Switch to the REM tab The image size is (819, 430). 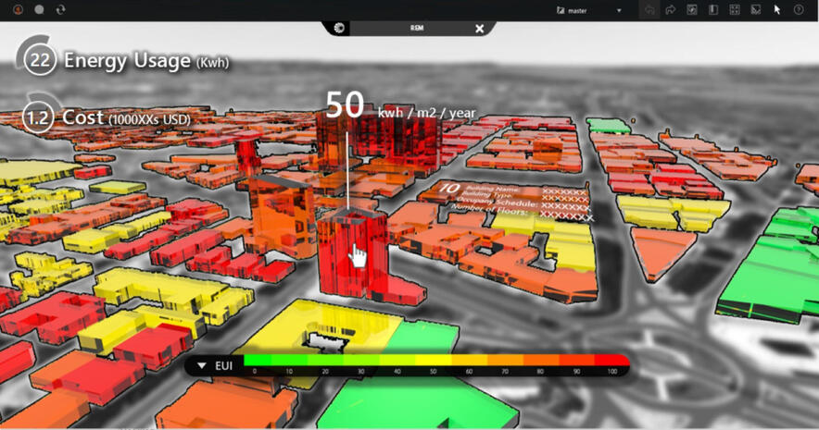[417, 29]
